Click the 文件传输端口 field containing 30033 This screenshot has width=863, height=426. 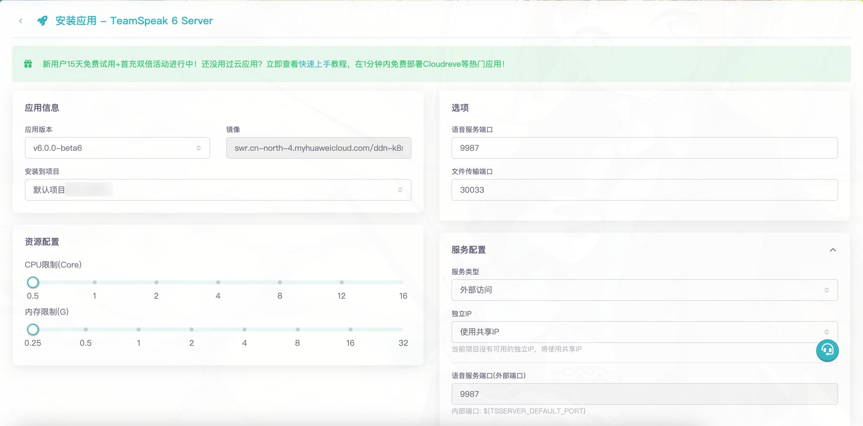[645, 190]
